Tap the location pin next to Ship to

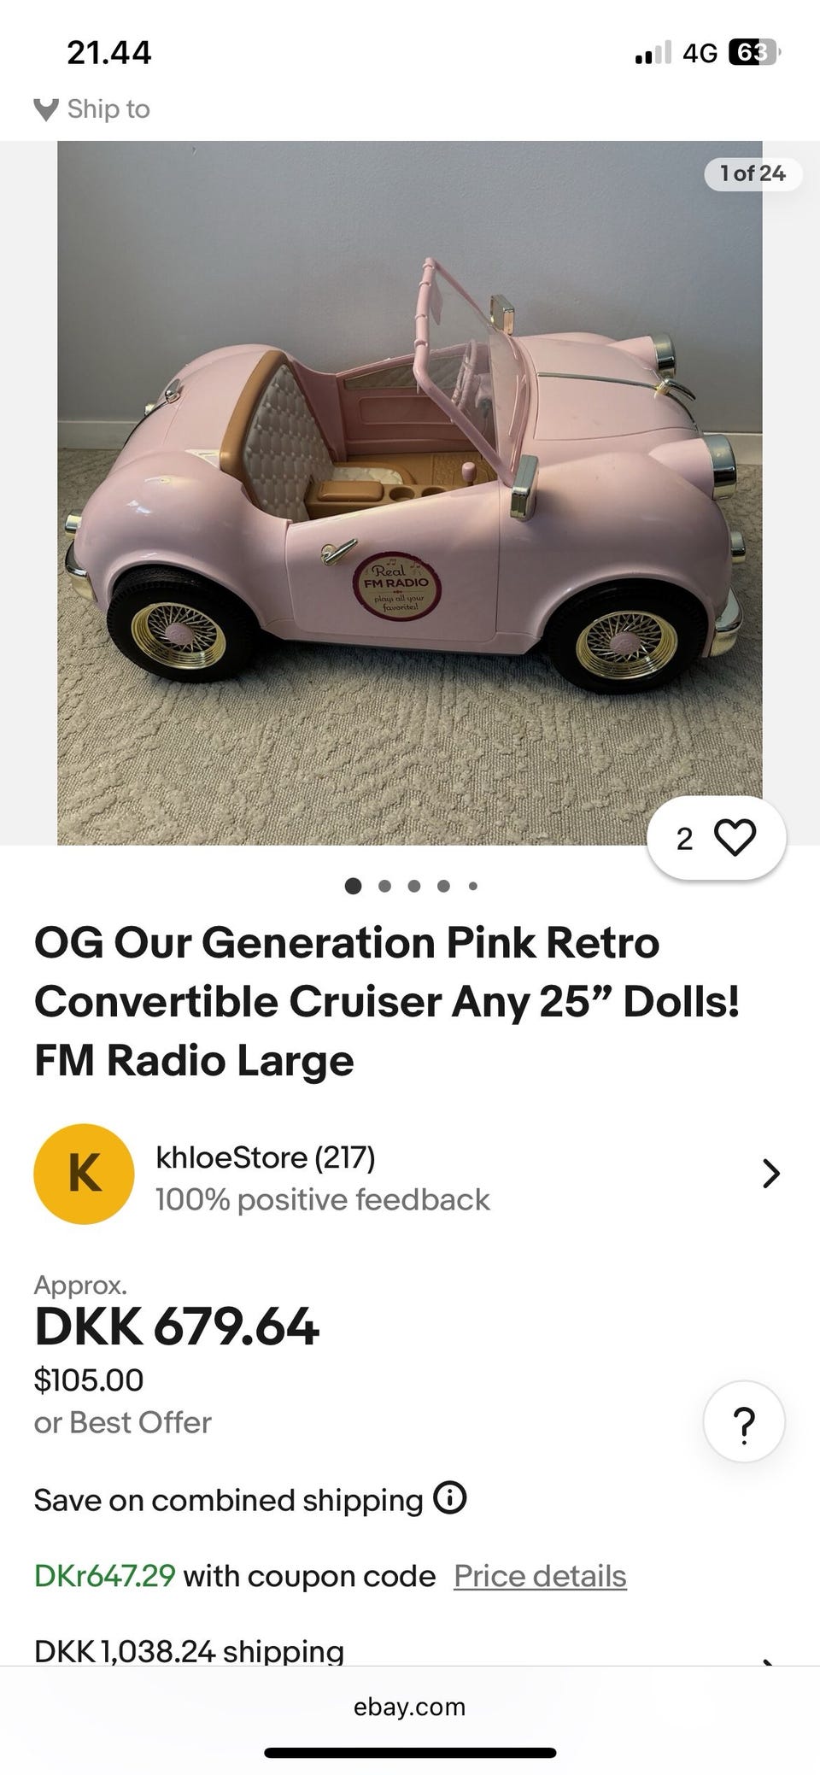[x=46, y=109]
